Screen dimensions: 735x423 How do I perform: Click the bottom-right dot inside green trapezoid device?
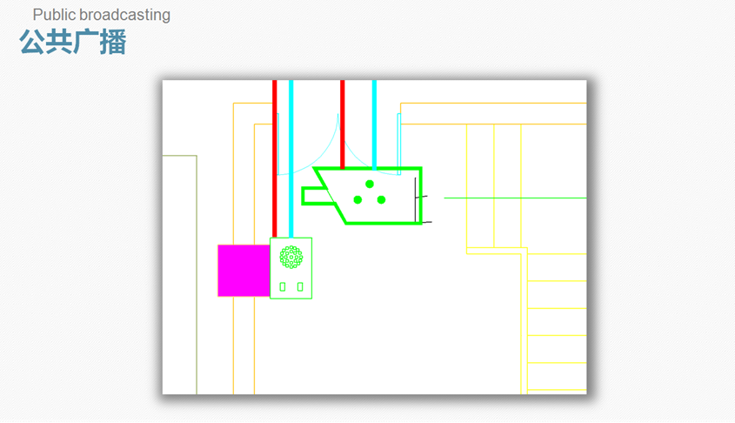pos(381,200)
